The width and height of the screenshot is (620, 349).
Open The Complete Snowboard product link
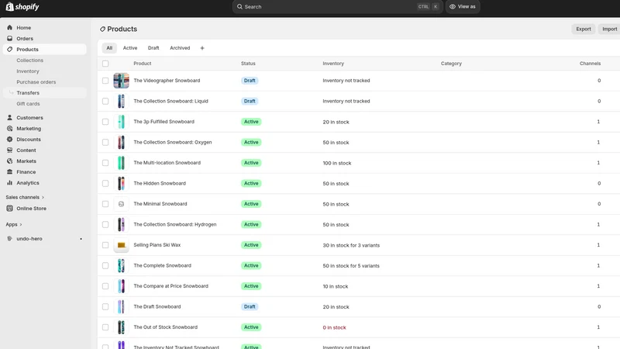pyautogui.click(x=162, y=265)
